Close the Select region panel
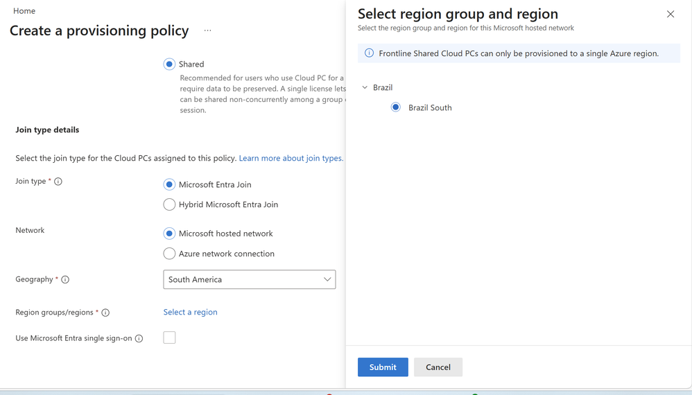Screen dimensions: 692x395 pyautogui.click(x=671, y=14)
